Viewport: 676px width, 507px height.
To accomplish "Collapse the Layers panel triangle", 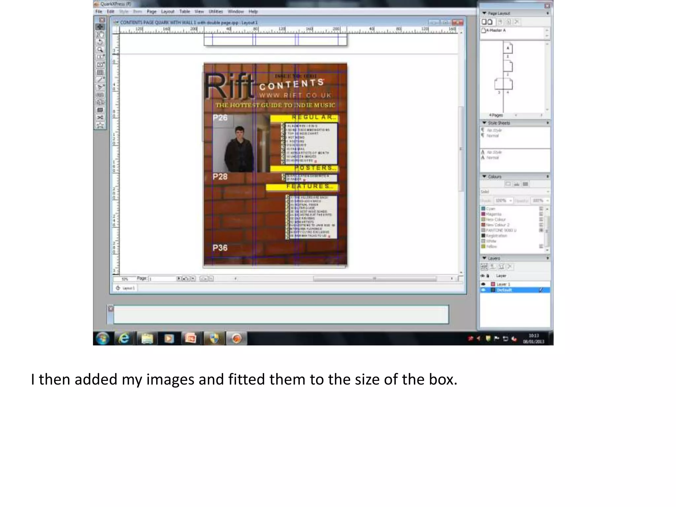I will pos(484,258).
